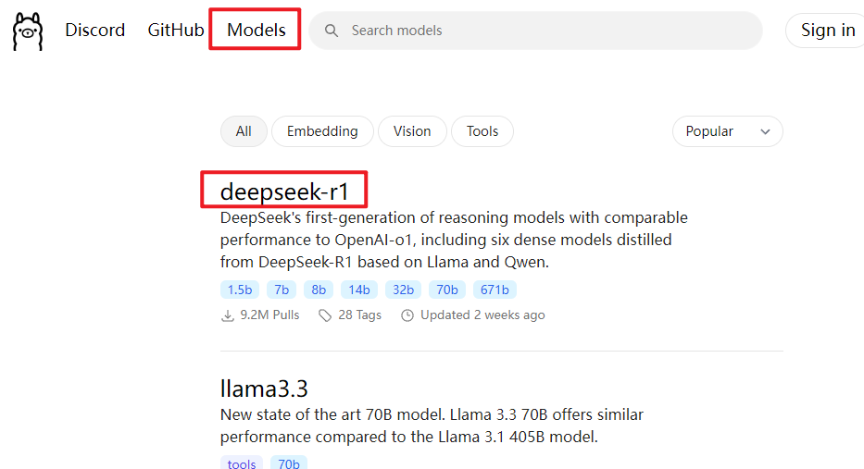This screenshot has height=469, width=864.
Task: Toggle the Embedding filter
Action: coord(322,131)
